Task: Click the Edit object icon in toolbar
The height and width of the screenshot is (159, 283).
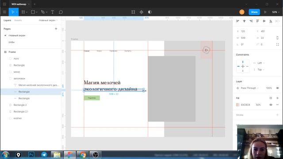Action: pyautogui.click(x=133, y=12)
